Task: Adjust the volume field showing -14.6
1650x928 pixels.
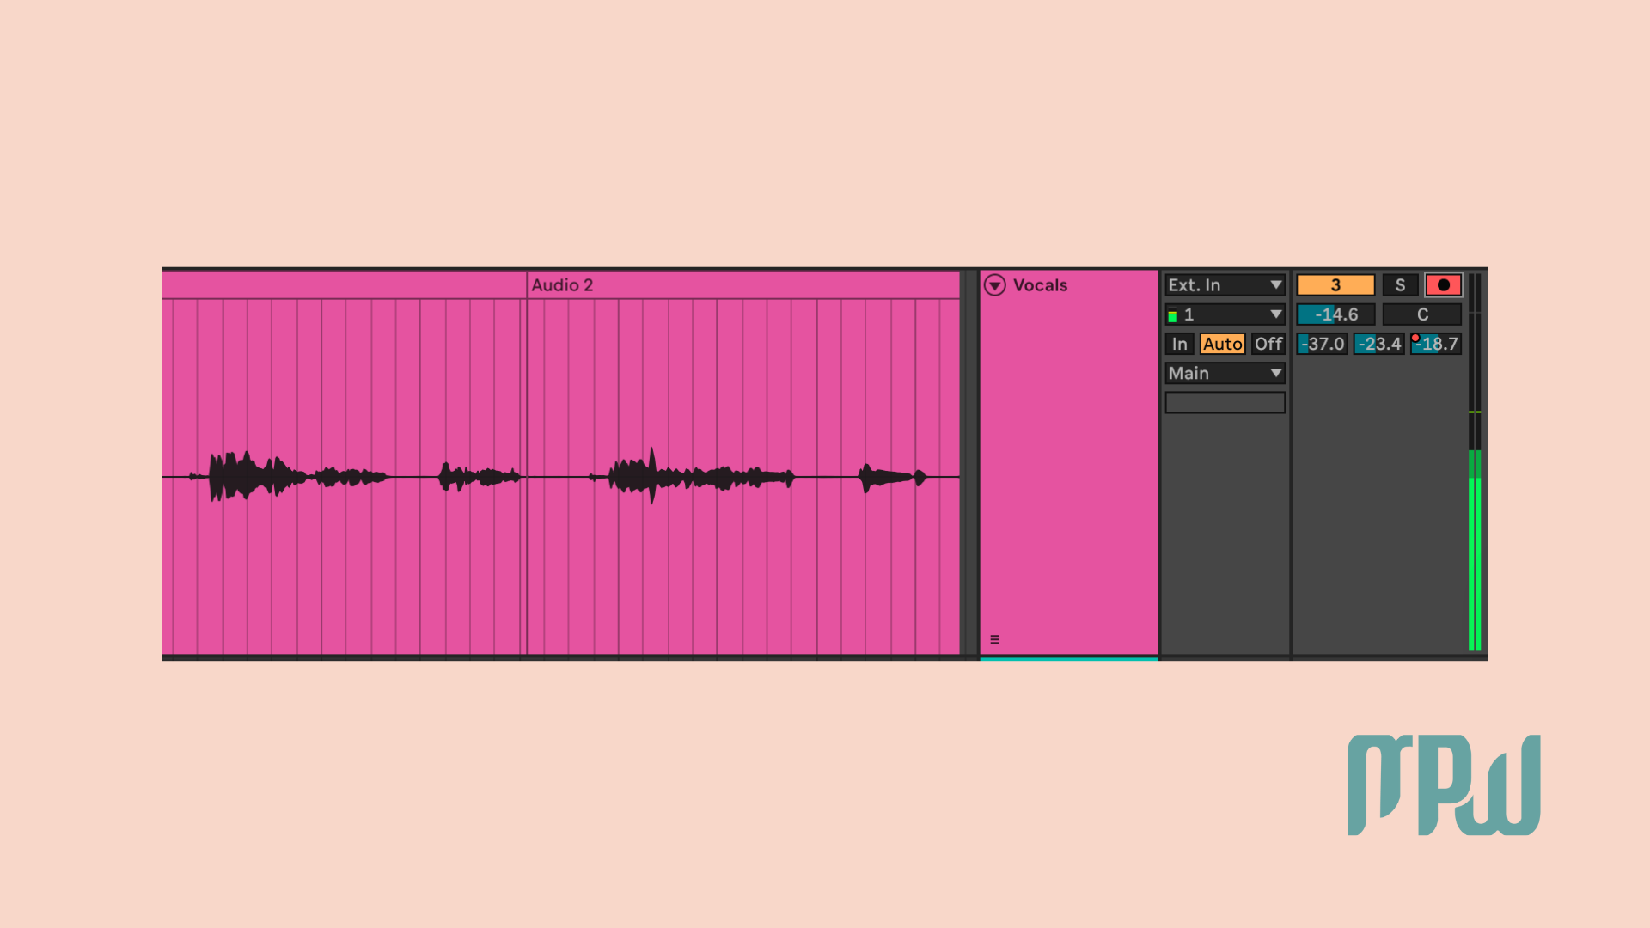Action: point(1335,314)
